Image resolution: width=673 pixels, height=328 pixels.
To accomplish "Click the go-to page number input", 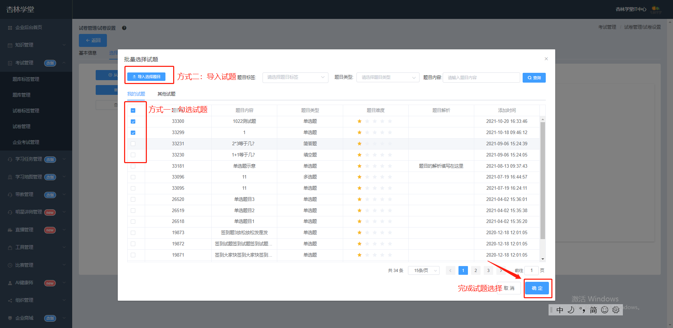I will point(531,271).
